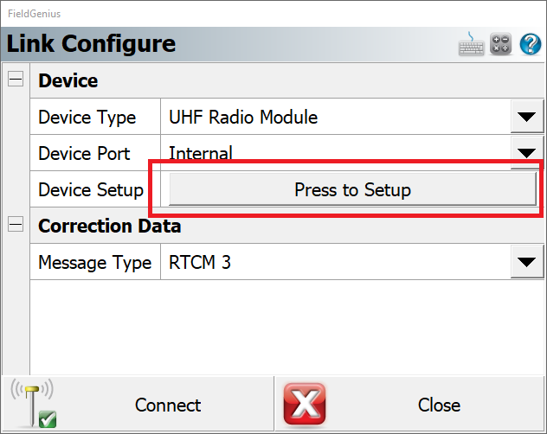Collapse the Device section
The height and width of the screenshot is (434, 547).
pyautogui.click(x=16, y=80)
